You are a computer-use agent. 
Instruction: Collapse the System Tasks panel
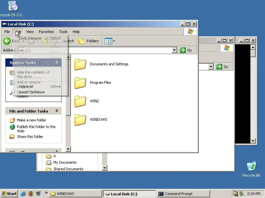(57, 62)
